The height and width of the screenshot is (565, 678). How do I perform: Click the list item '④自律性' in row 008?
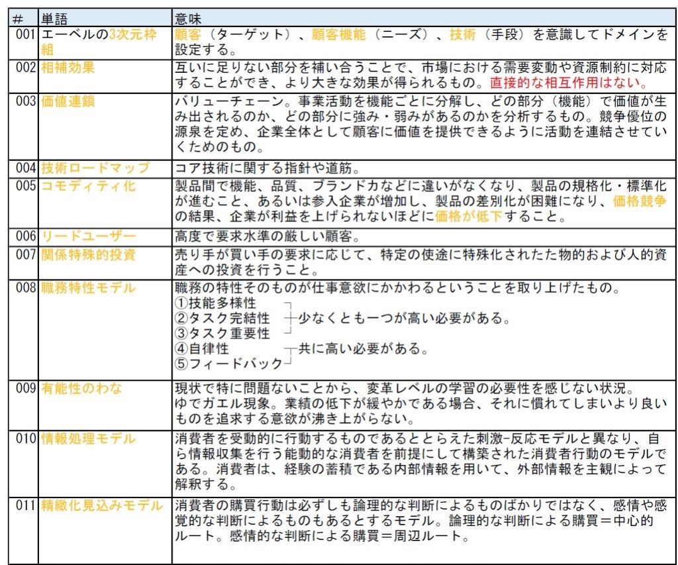tap(202, 348)
